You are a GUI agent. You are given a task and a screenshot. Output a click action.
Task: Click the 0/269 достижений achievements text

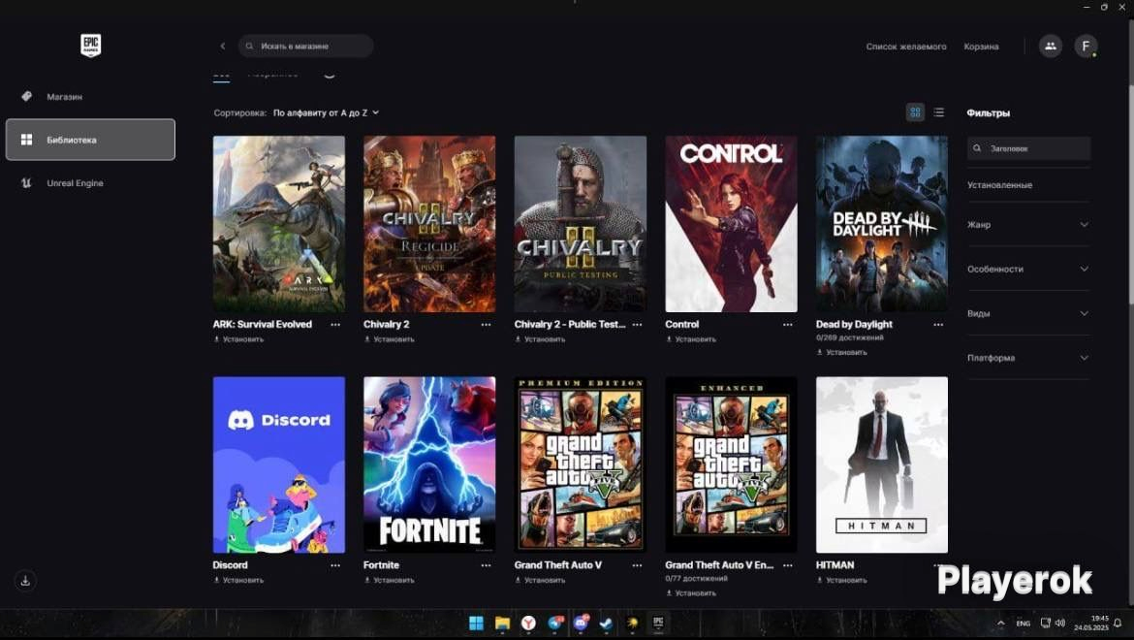(850, 337)
